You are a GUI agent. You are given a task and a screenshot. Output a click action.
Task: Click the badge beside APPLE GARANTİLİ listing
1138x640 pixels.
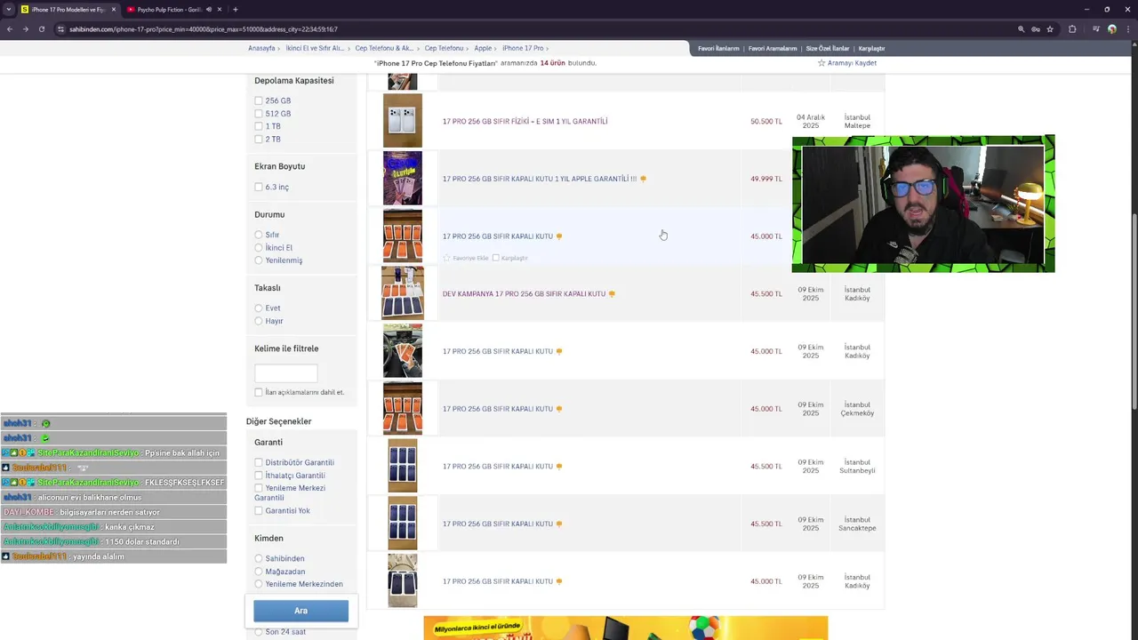pyautogui.click(x=643, y=179)
